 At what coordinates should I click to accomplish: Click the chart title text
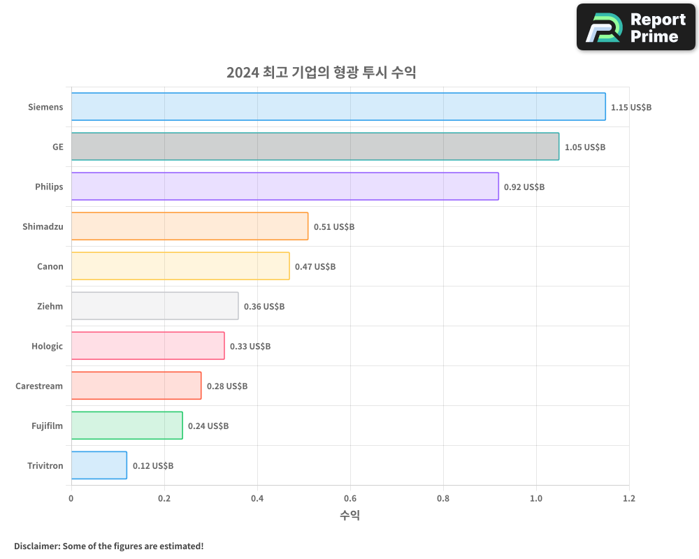coord(321,72)
